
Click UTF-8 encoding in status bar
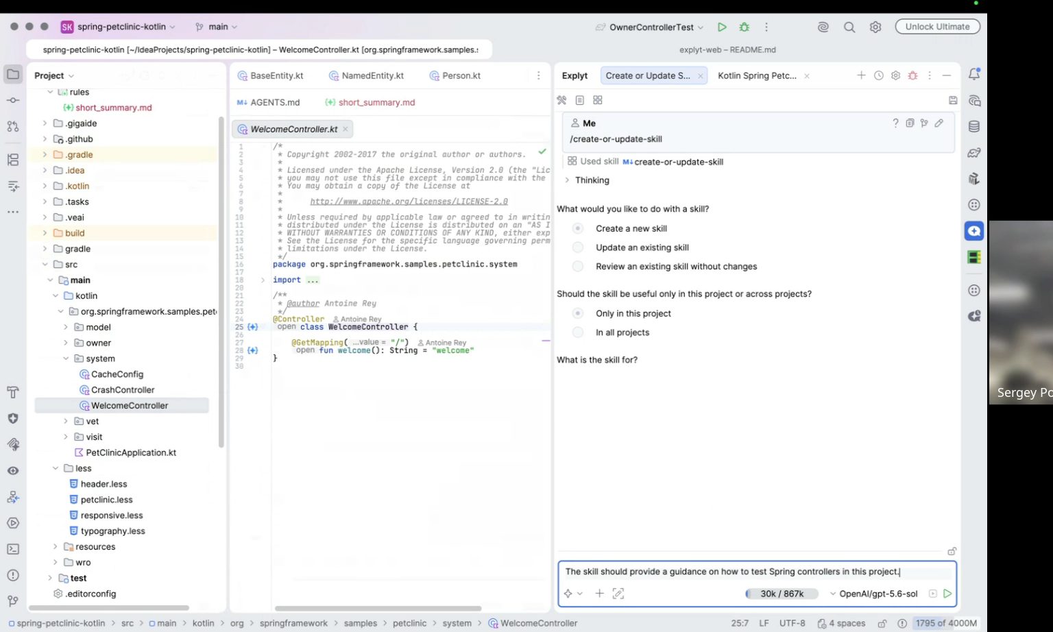(792, 623)
